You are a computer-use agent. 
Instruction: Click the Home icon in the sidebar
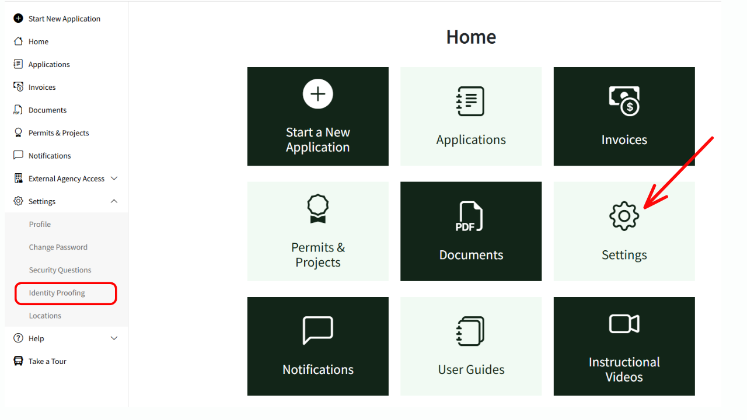[17, 41]
